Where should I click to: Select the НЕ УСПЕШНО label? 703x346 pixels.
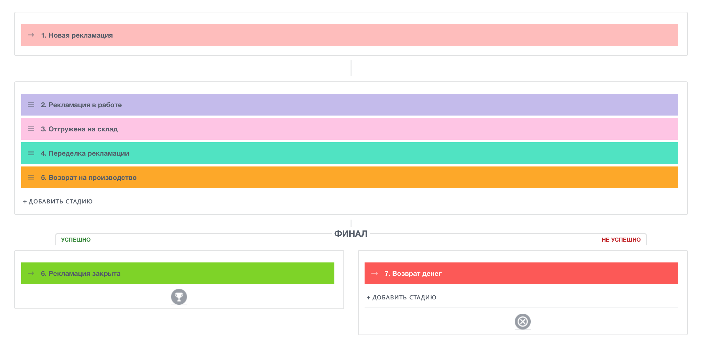click(x=621, y=240)
